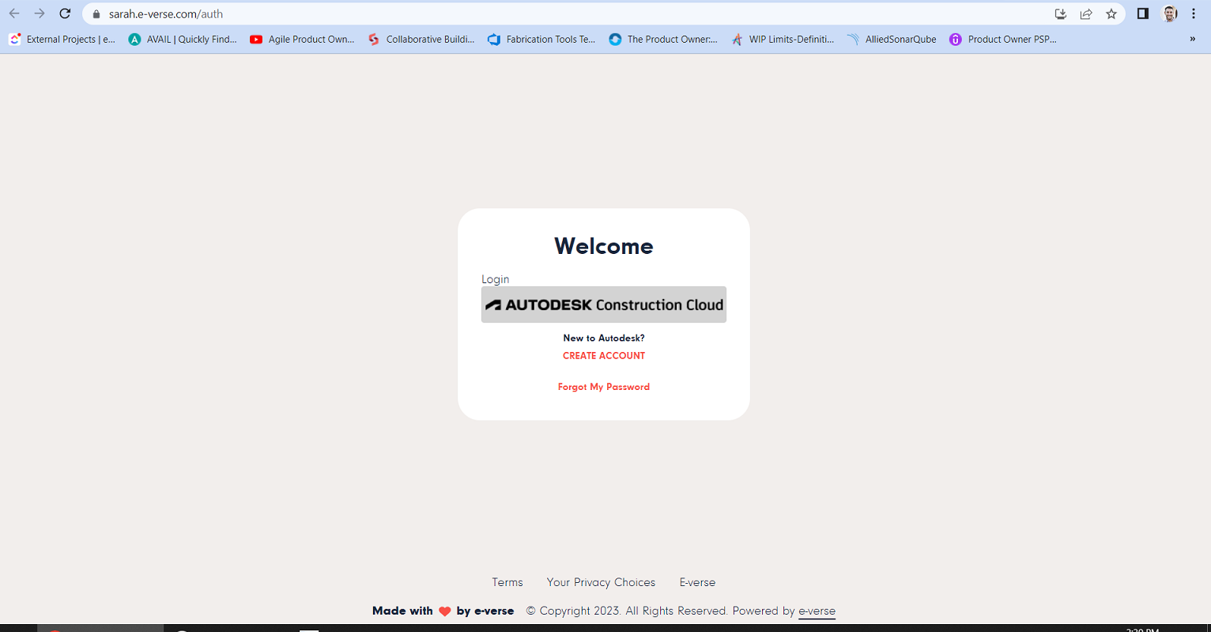The height and width of the screenshot is (632, 1211).
Task: Click the Copyright 2023 All Rights Reserved text
Action: coord(627,611)
